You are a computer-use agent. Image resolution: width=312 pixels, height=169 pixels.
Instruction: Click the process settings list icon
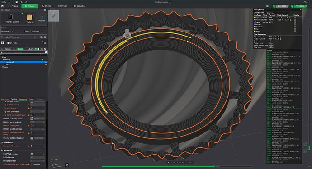(x=42, y=49)
